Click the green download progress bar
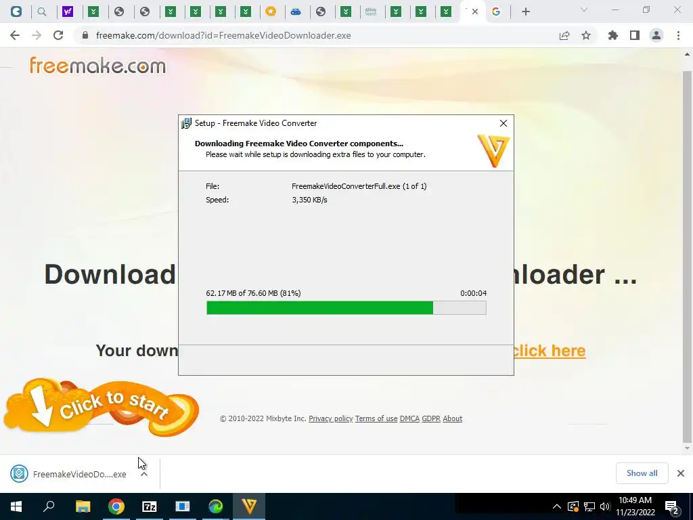This screenshot has height=520, width=693. [346, 308]
